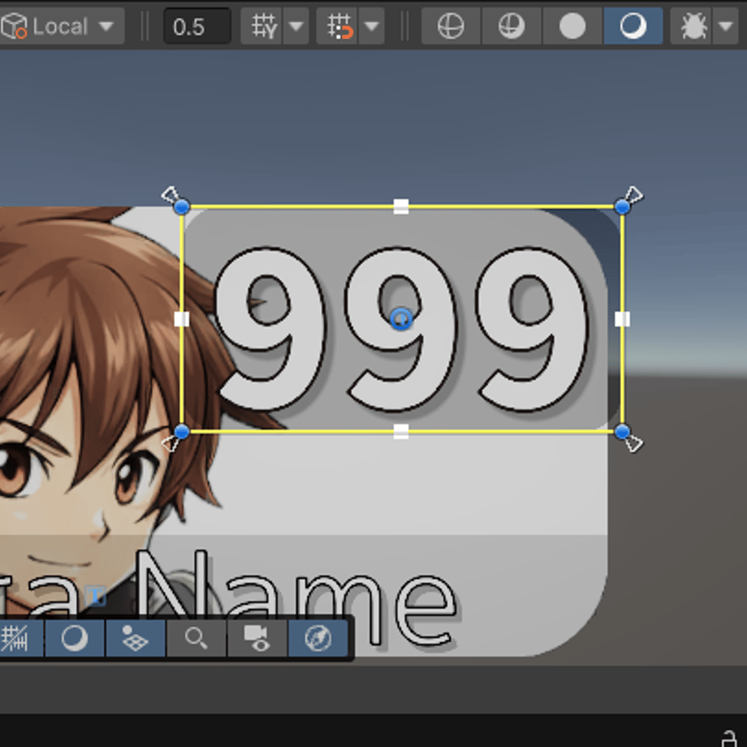Click the lock icon at bottom right

click(x=729, y=738)
